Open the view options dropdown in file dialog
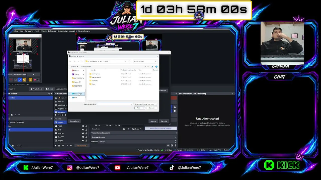The image size is (321, 180). pos(148,66)
